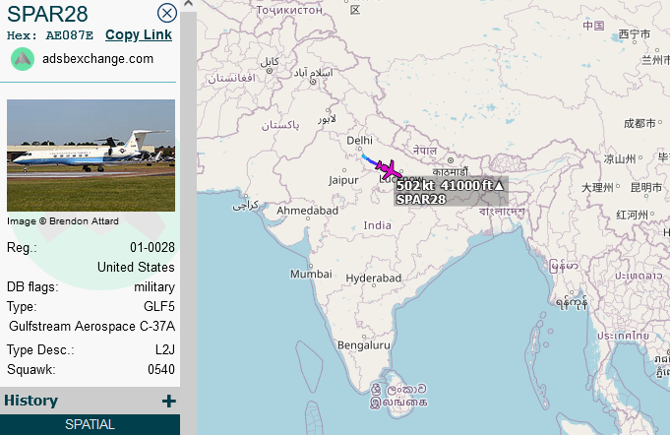Image resolution: width=670 pixels, height=435 pixels.
Task: Select the SPATIAL tab
Action: point(90,425)
